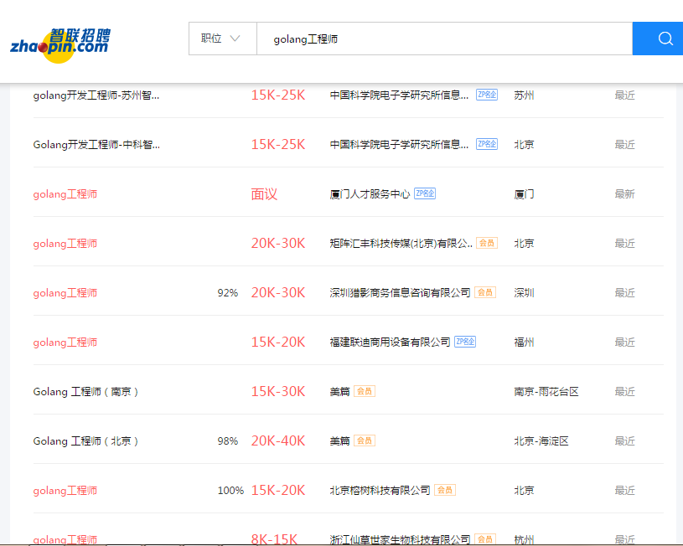Open company 美篇 in 北京-海淀区 row
This screenshot has height=546, width=683.
(x=339, y=441)
